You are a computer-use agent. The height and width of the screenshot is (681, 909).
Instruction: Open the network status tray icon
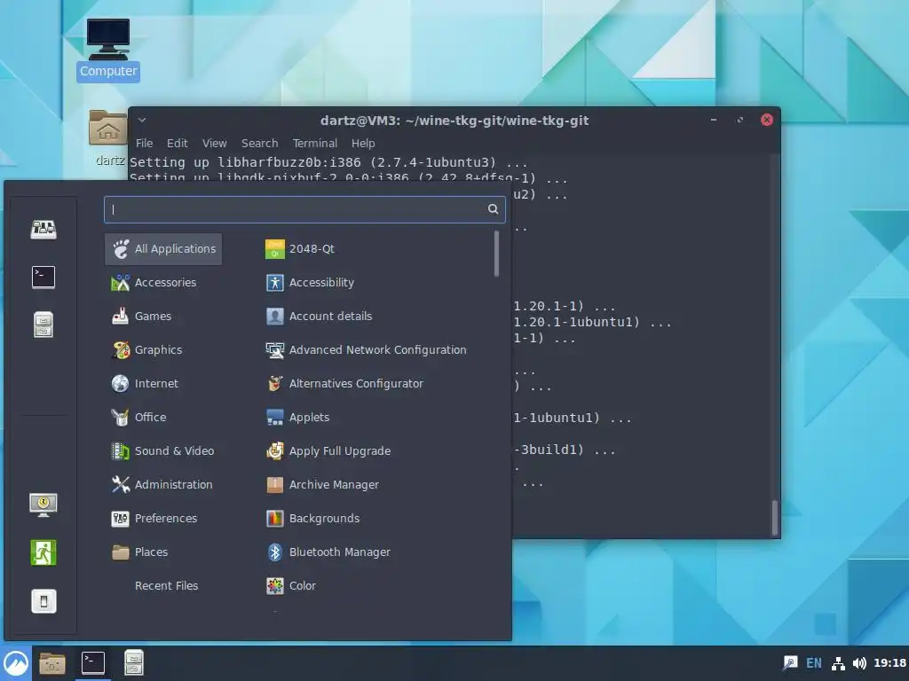[838, 663]
